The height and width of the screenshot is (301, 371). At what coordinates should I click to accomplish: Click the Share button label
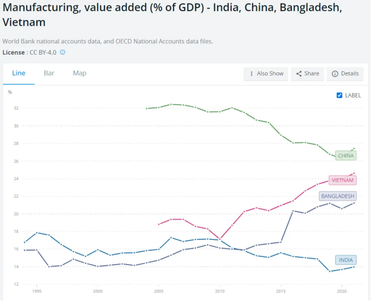point(312,74)
